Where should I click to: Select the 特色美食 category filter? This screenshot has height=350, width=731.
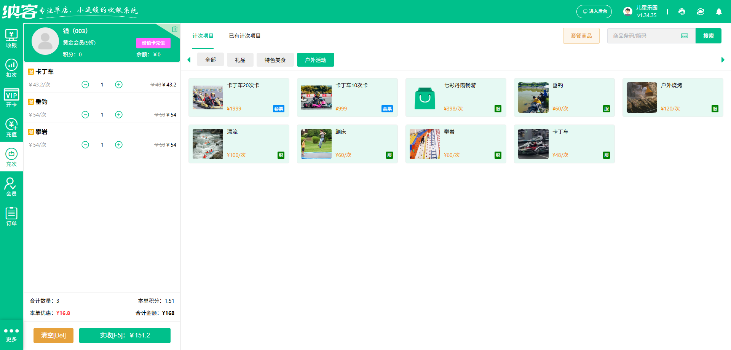[275, 59]
